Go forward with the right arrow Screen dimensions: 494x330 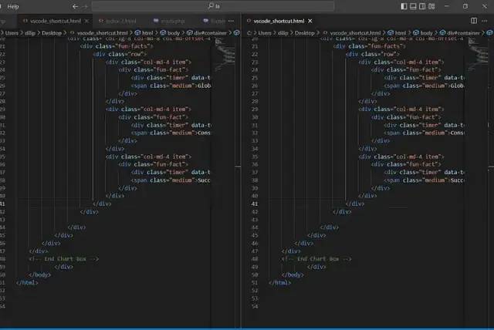85,6
